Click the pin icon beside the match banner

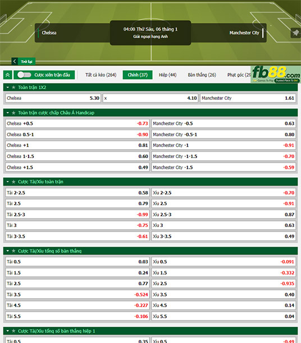point(296,33)
